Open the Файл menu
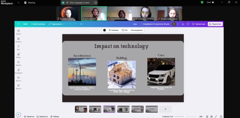The width and height of the screenshot is (240, 118). click(x=25, y=24)
